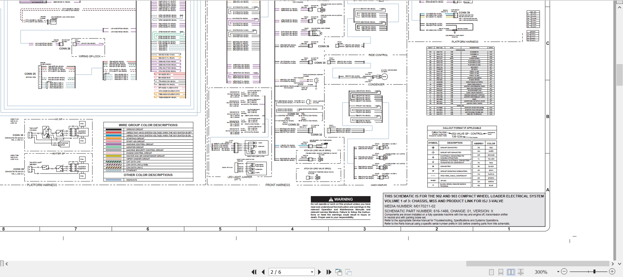The image size is (623, 277).
Task: Click the CONN 35 label
Action: pos(320,63)
